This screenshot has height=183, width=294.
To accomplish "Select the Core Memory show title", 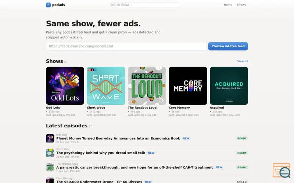I will pos(179,108).
